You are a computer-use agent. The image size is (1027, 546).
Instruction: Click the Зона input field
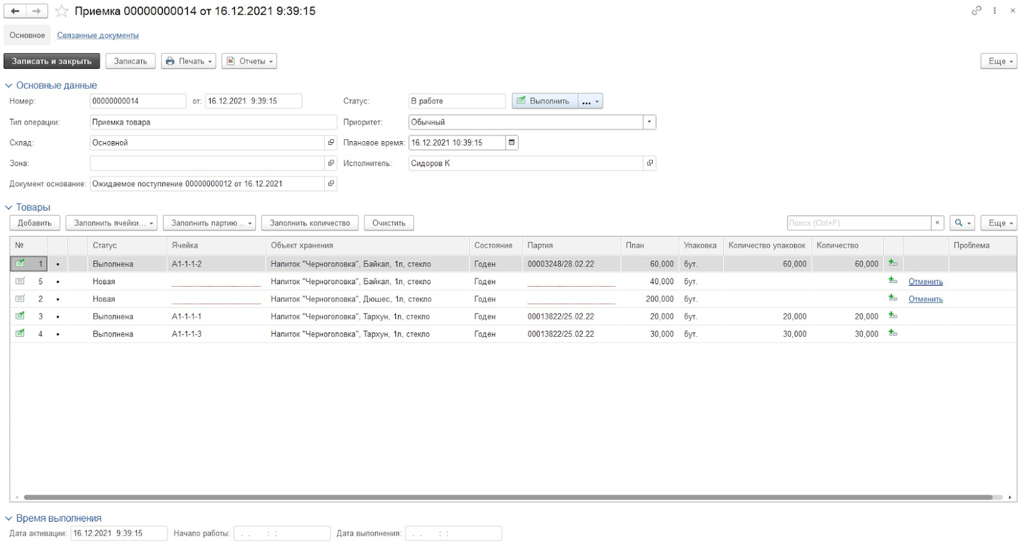point(207,163)
